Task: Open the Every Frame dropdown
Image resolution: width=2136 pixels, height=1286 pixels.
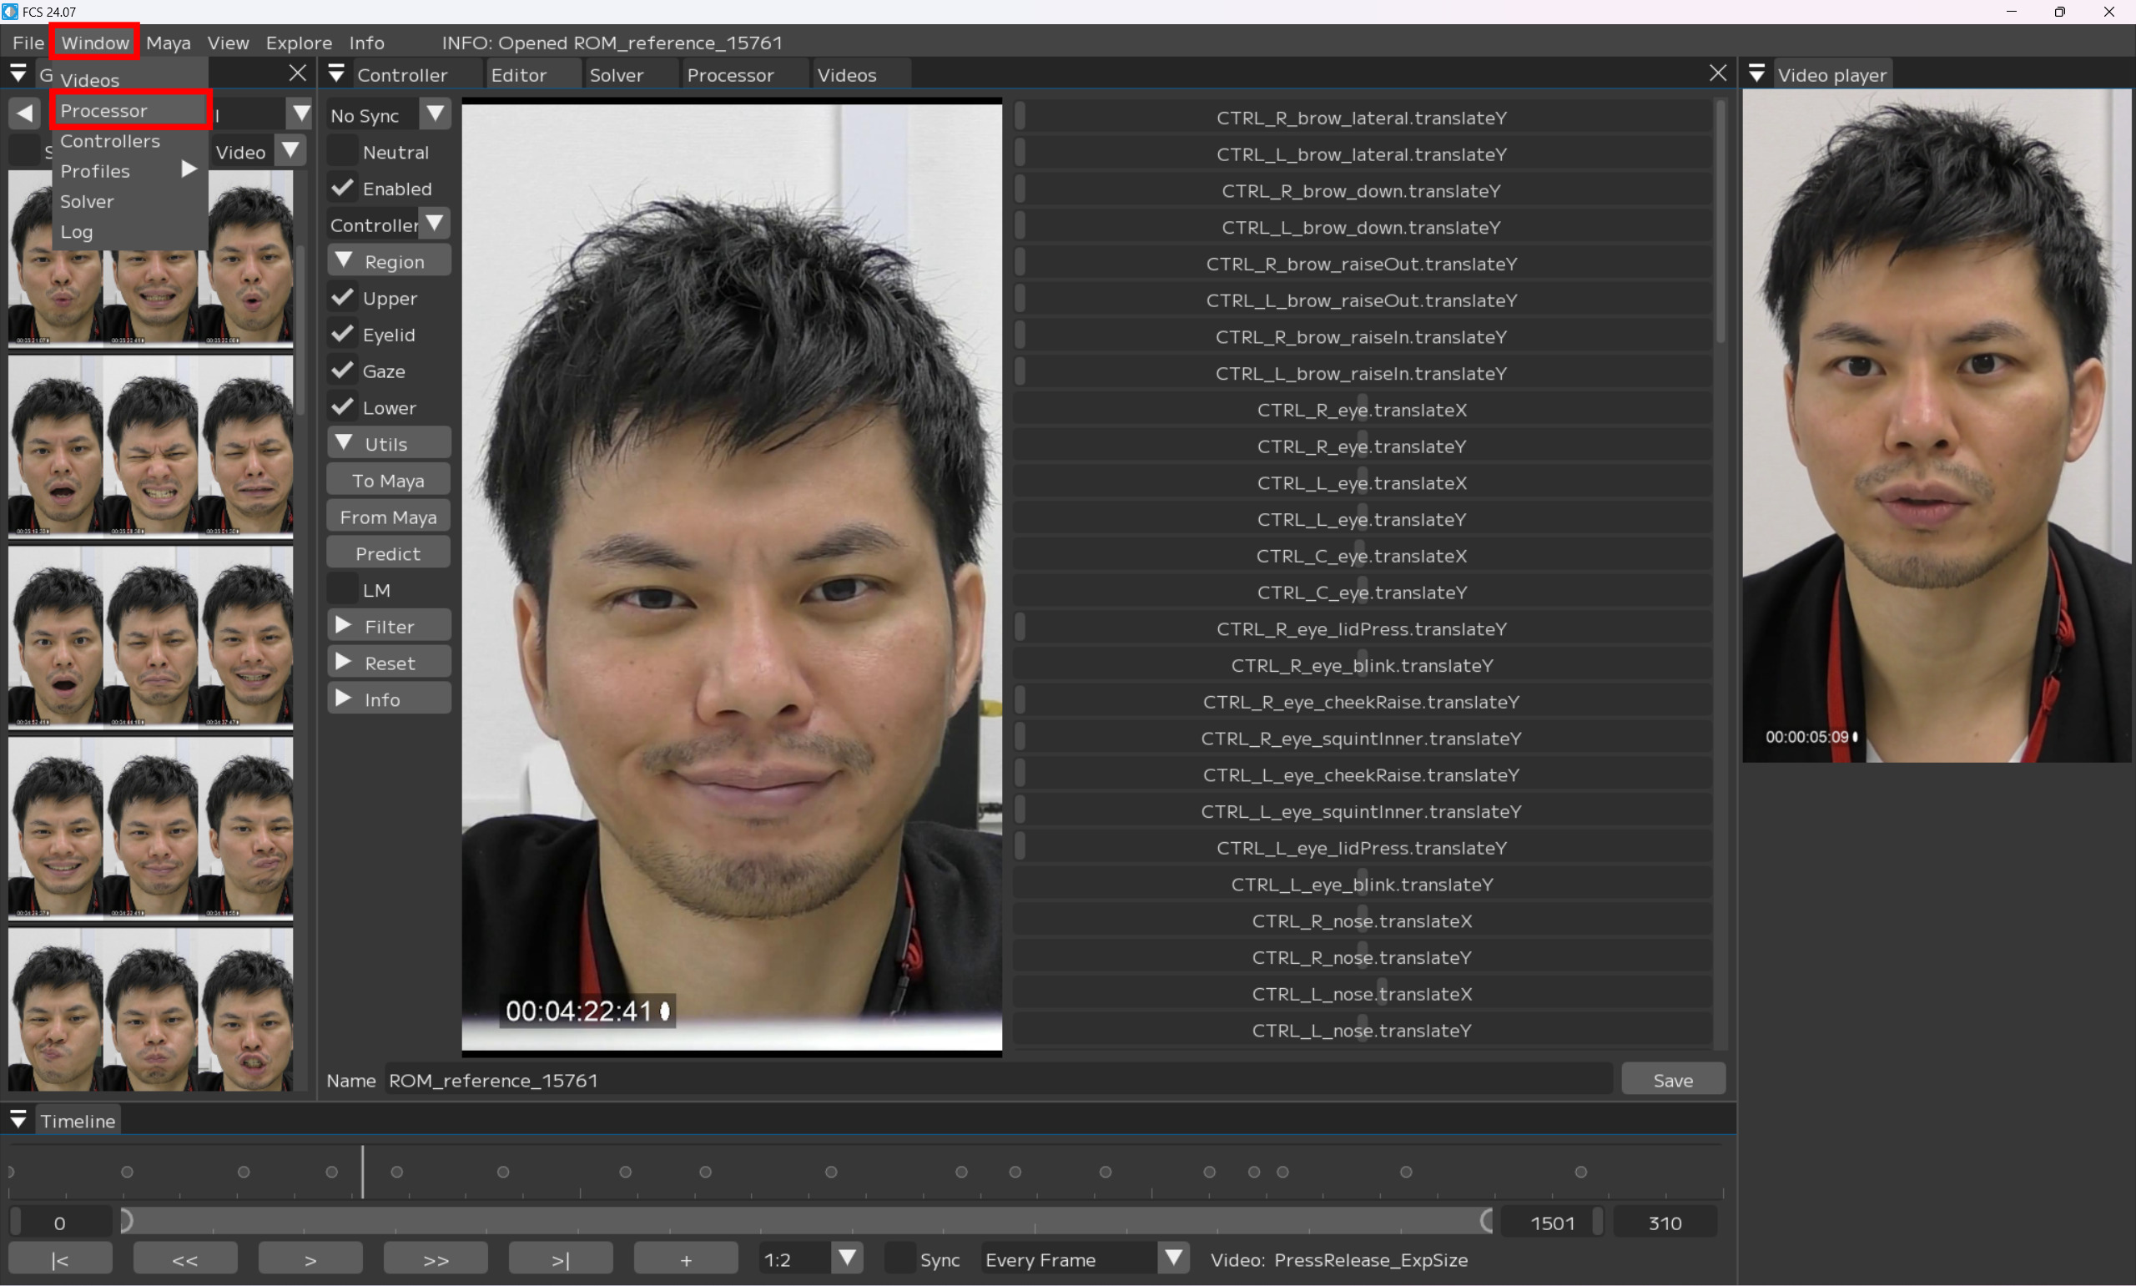Action: 1174,1258
